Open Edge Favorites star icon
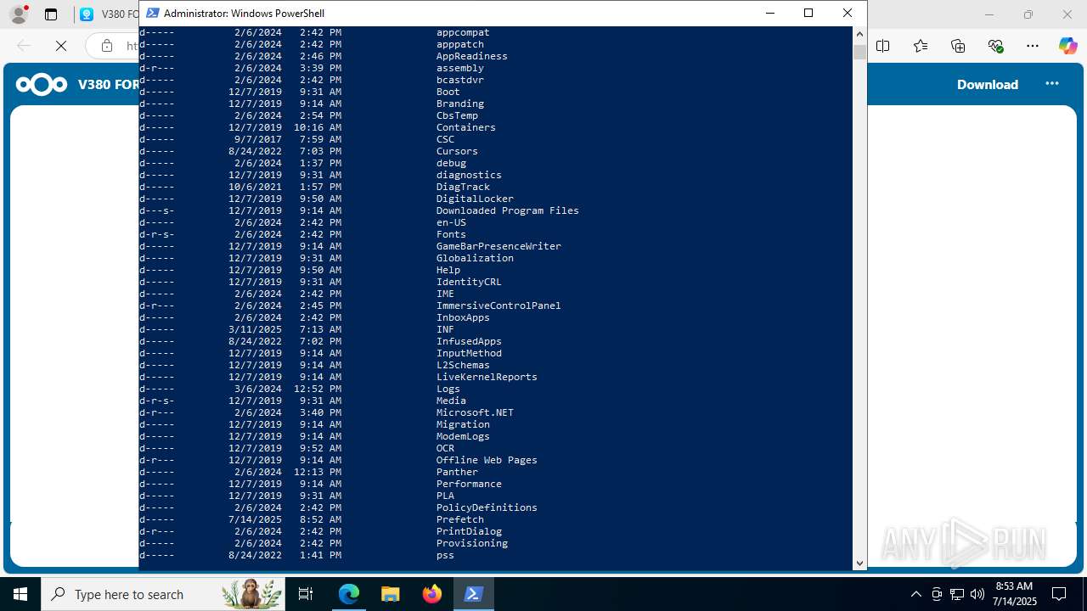1087x611 pixels. tap(921, 46)
